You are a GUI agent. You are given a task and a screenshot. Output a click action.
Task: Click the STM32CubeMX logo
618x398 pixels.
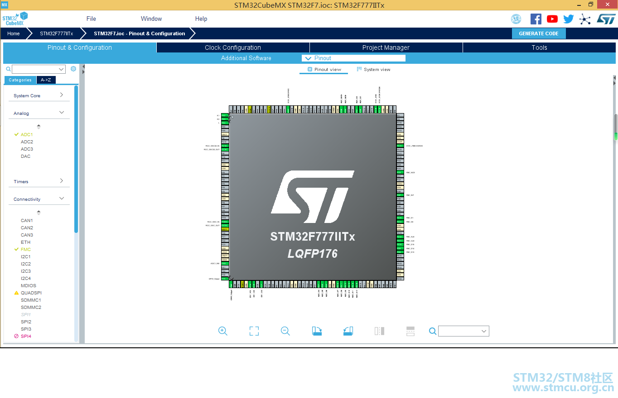(15, 19)
